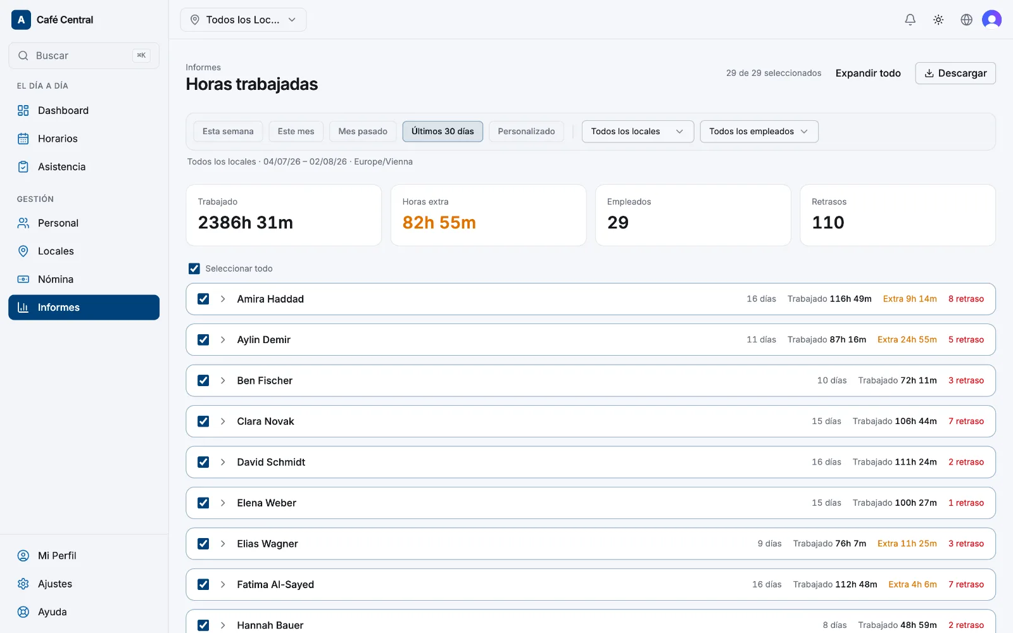Go to Horarios calendar icon

click(x=23, y=139)
